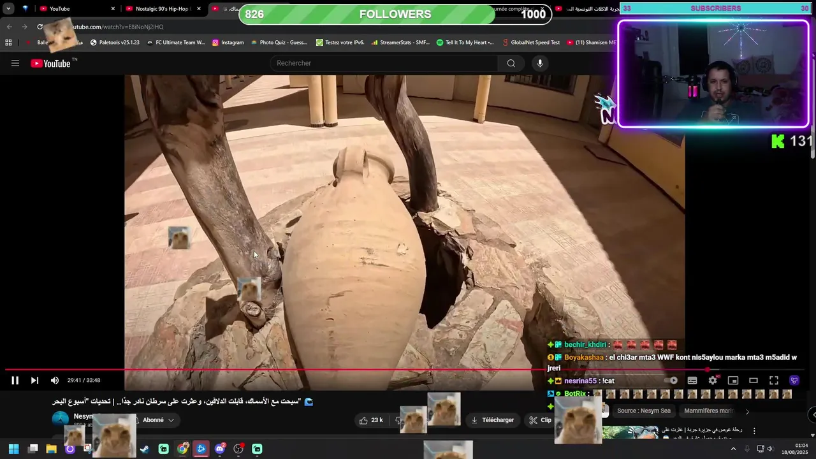Open (11) Shamisen bookmark
This screenshot has width=816, height=459.
(591, 43)
